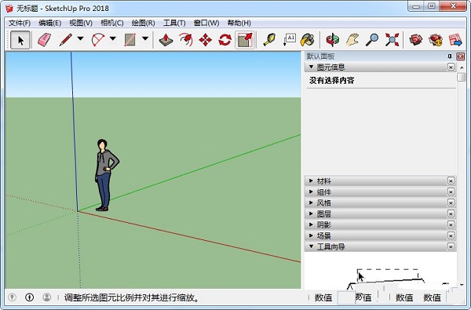
Task: Close the 阴影 panel
Action: point(451,224)
